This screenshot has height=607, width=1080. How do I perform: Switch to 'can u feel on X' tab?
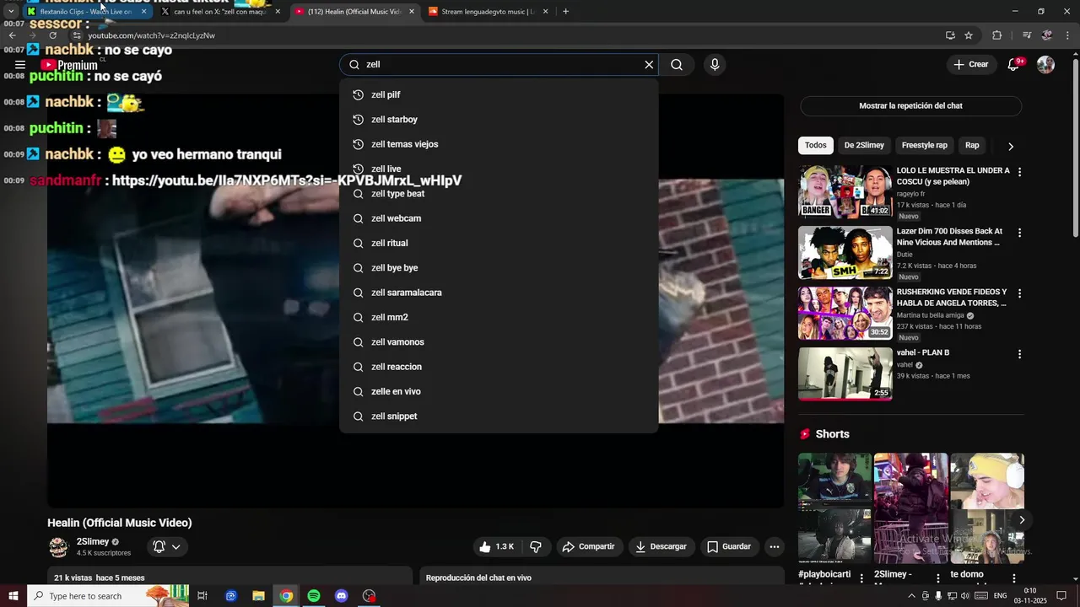click(x=223, y=12)
